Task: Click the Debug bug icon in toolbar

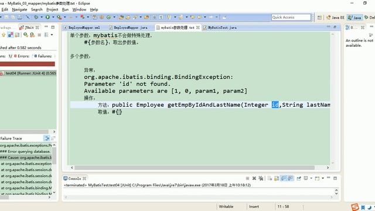Action: [36, 17]
